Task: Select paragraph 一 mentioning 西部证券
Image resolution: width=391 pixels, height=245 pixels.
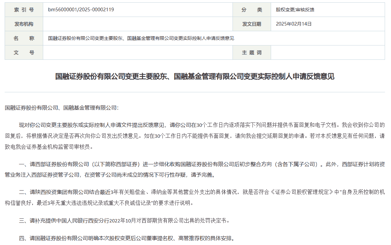Action: [195, 168]
